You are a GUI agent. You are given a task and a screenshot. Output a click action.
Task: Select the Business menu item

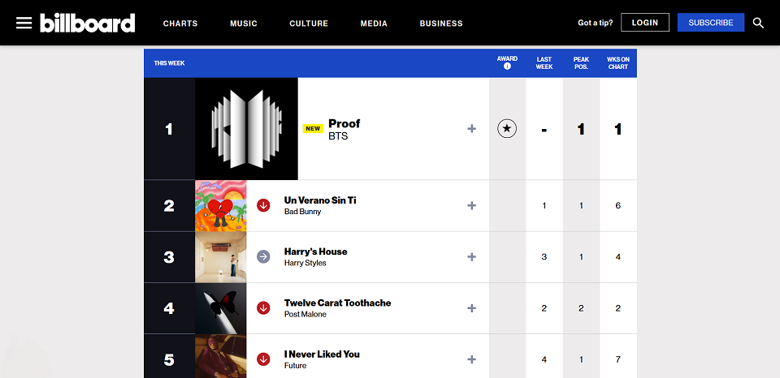441,24
